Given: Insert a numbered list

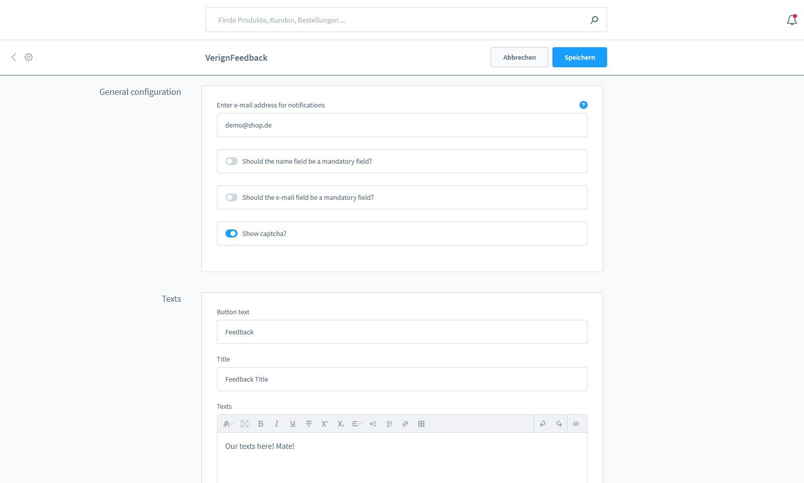Looking at the screenshot, I should [x=389, y=424].
